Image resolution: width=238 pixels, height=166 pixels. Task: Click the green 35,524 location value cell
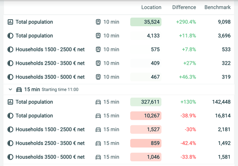click(x=146, y=22)
